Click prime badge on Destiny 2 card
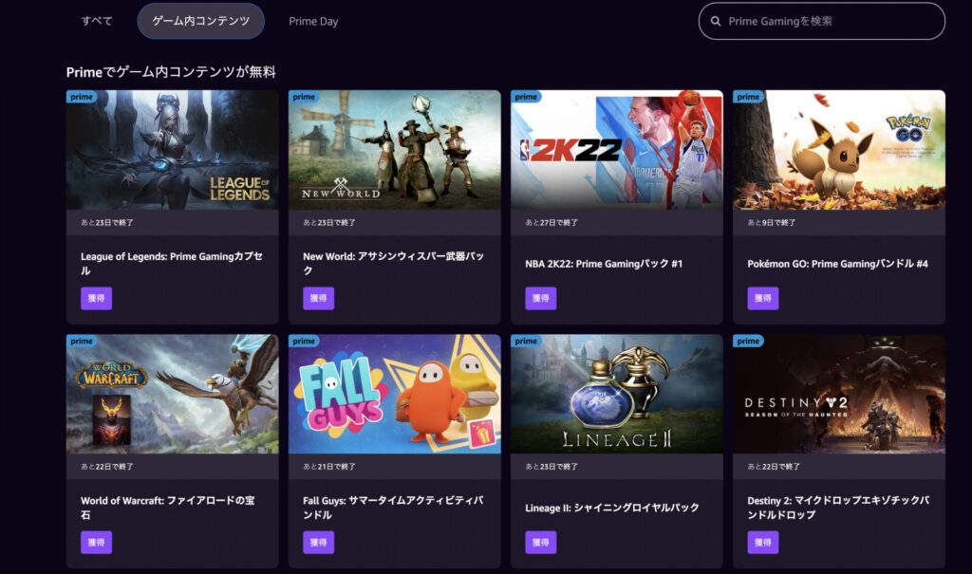Viewport: 972px width, 574px height. coord(748,341)
